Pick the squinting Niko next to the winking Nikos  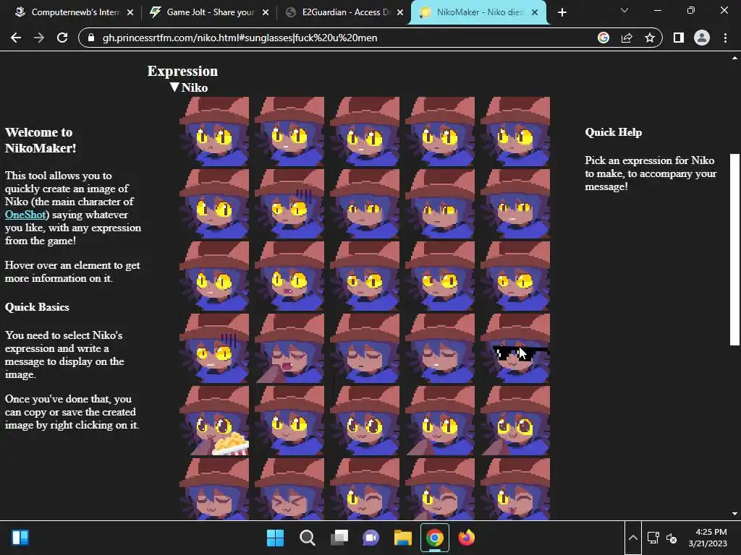pos(289,489)
